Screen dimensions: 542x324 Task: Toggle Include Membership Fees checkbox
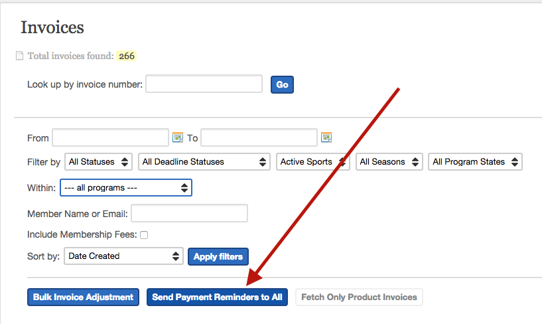[x=144, y=235]
